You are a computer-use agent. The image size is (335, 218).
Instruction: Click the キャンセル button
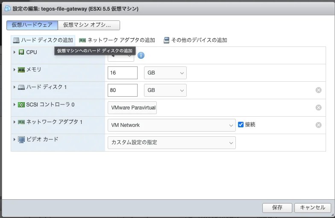(313, 208)
